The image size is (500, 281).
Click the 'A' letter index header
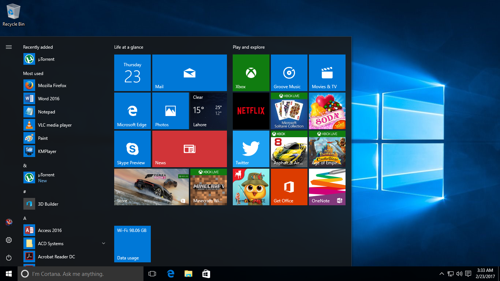(x=25, y=218)
